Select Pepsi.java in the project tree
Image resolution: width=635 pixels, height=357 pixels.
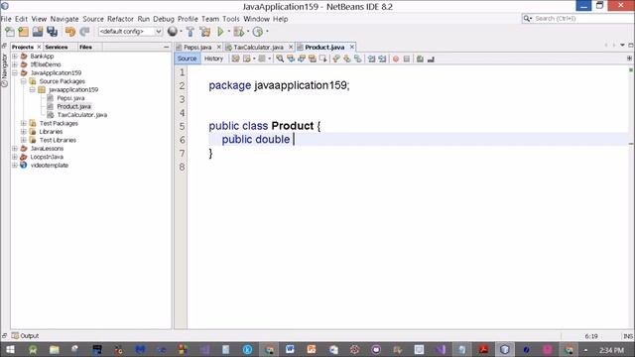70,98
